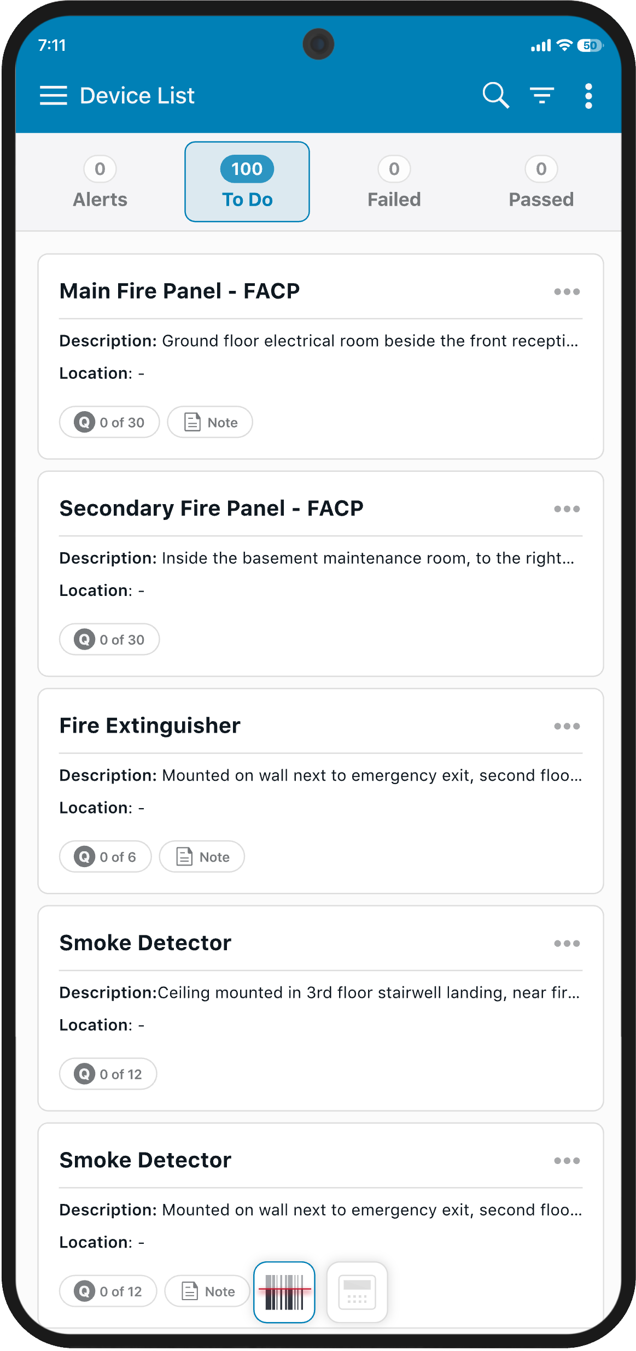
Task: Open Secondary Fire Panel three-dot options
Action: tap(567, 509)
